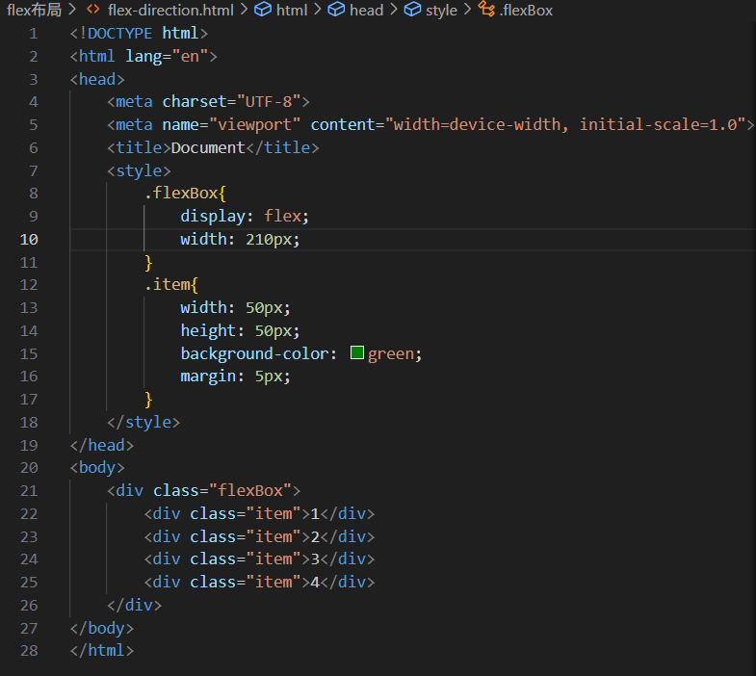Select the style breadcrumb element
Viewport: 756px width, 676px height.
pyautogui.click(x=441, y=11)
